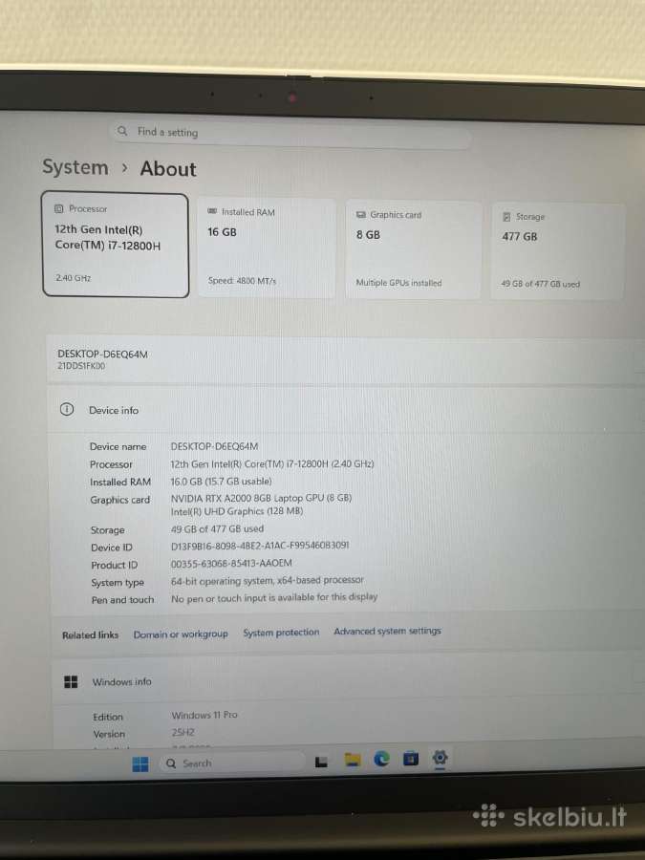The image size is (645, 860).
Task: Click the DESKTOP-D6EQ64M heading at top
Action: tap(102, 354)
